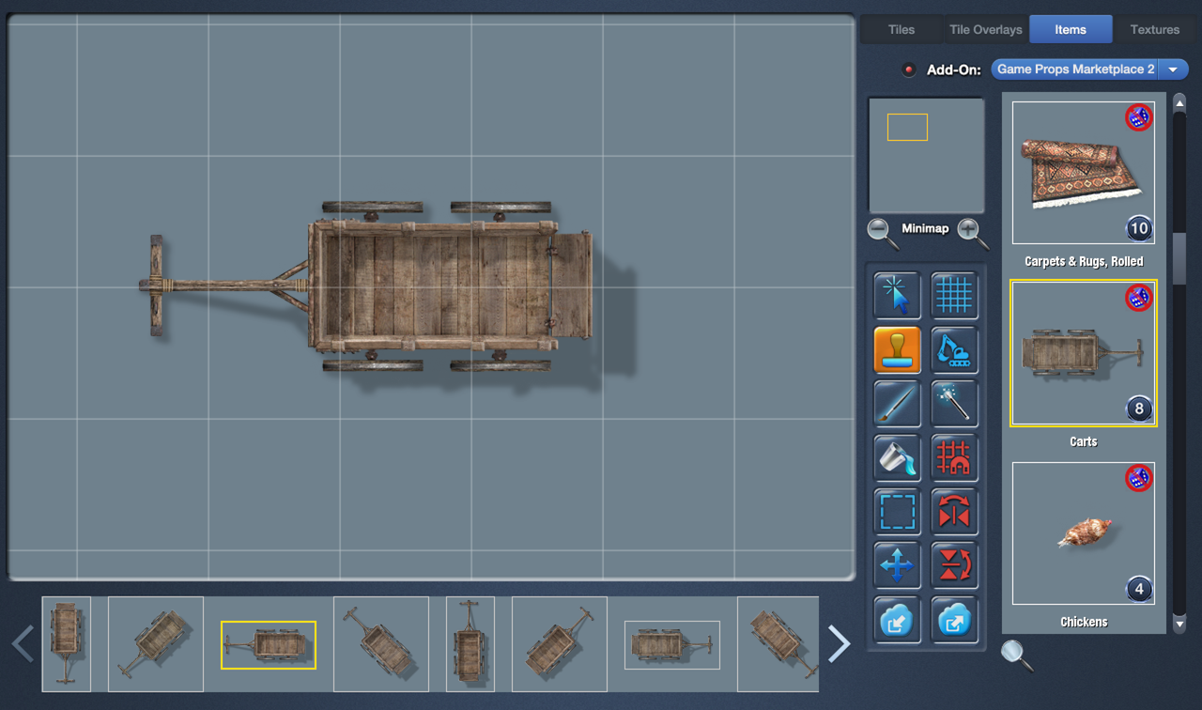Select the dashed rectangle marquee tool
Viewport: 1202px width, 710px height.
point(897,512)
